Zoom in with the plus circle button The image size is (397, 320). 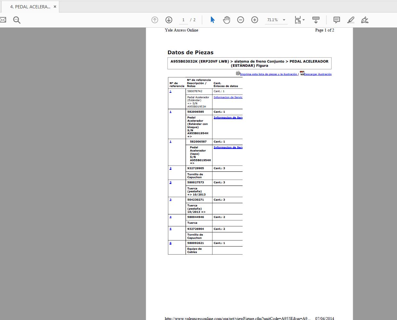255,20
